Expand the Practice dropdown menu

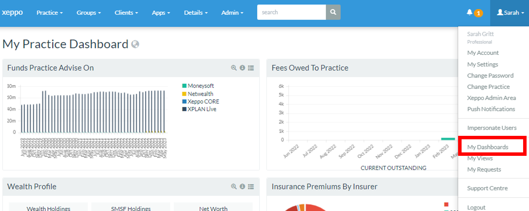[49, 13]
